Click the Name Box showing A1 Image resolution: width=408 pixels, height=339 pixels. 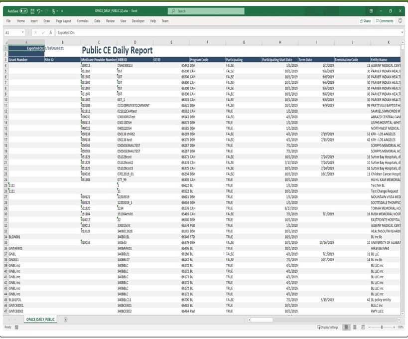(12, 32)
